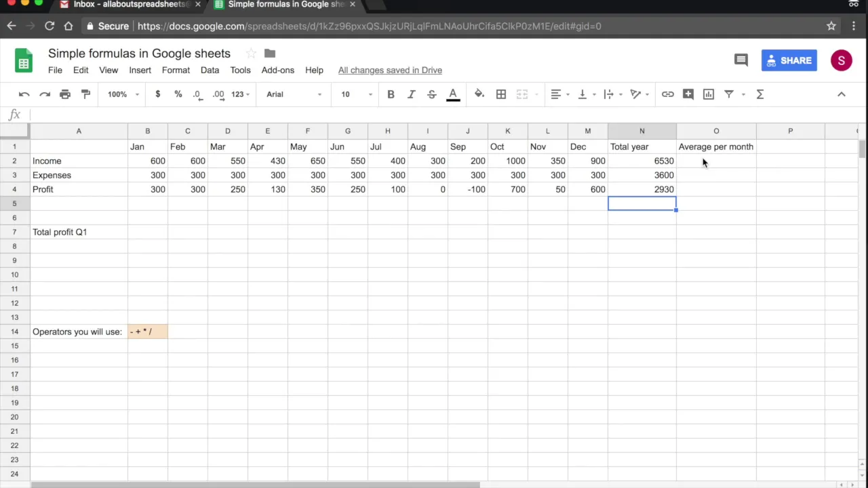The width and height of the screenshot is (868, 488).
Task: Format as currency with dollar icon
Action: pyautogui.click(x=157, y=94)
